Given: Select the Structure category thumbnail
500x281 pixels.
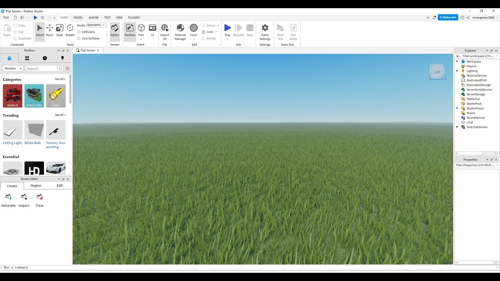Looking at the screenshot, I should click(34, 96).
